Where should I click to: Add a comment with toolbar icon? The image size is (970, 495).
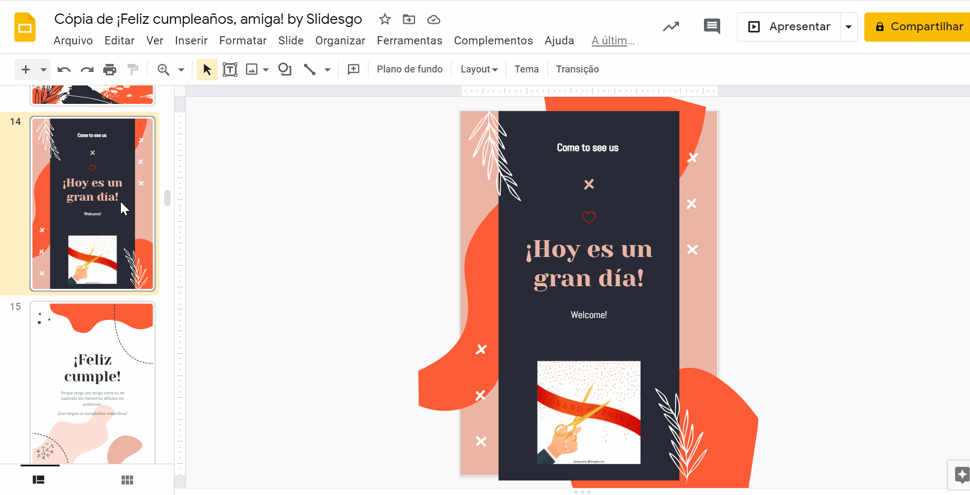point(353,69)
